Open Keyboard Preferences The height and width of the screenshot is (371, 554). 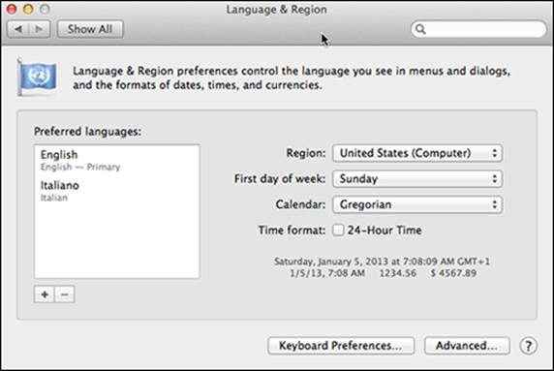(x=341, y=346)
